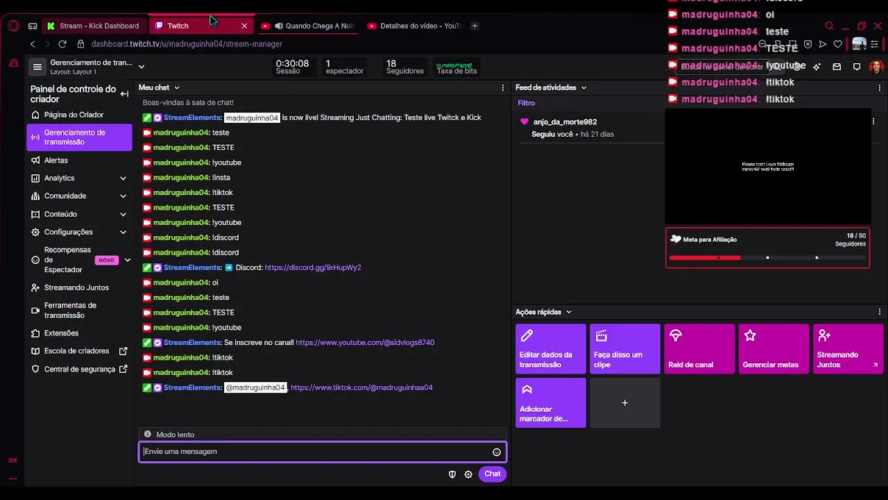
Task: Expand the layout dropdown next to Gerenciamento de tran...
Action: [141, 67]
